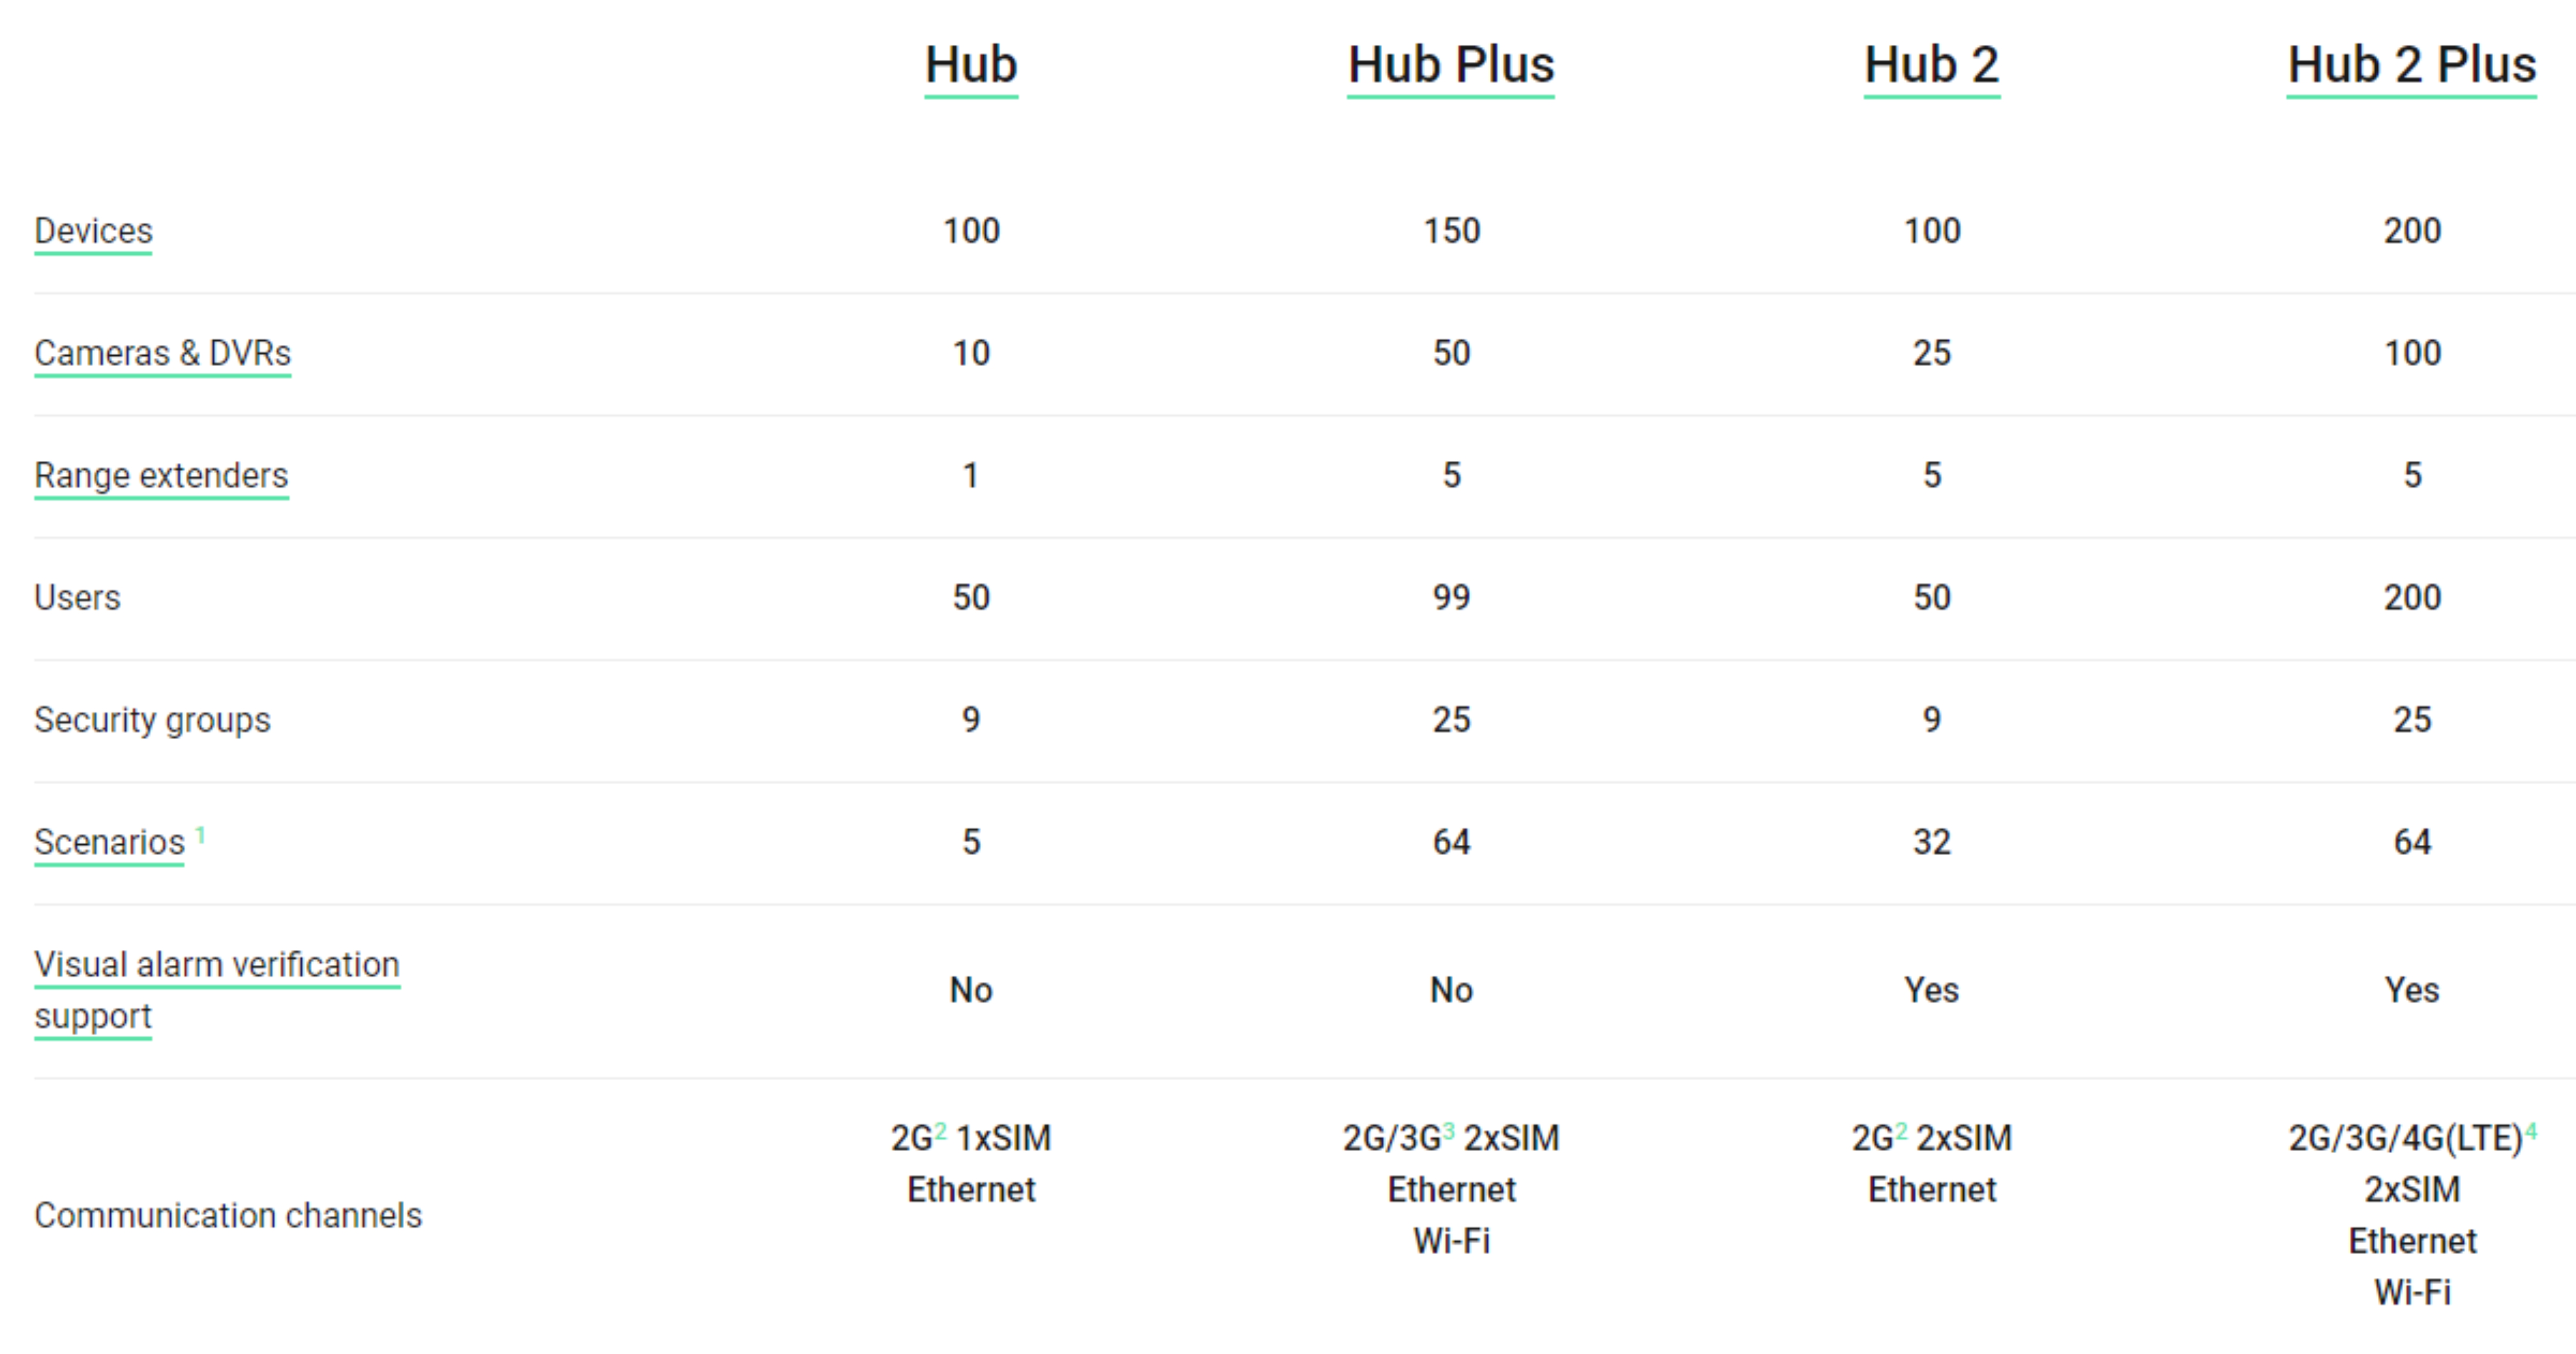
Task: Select the Users row label
Action: [x=77, y=598]
